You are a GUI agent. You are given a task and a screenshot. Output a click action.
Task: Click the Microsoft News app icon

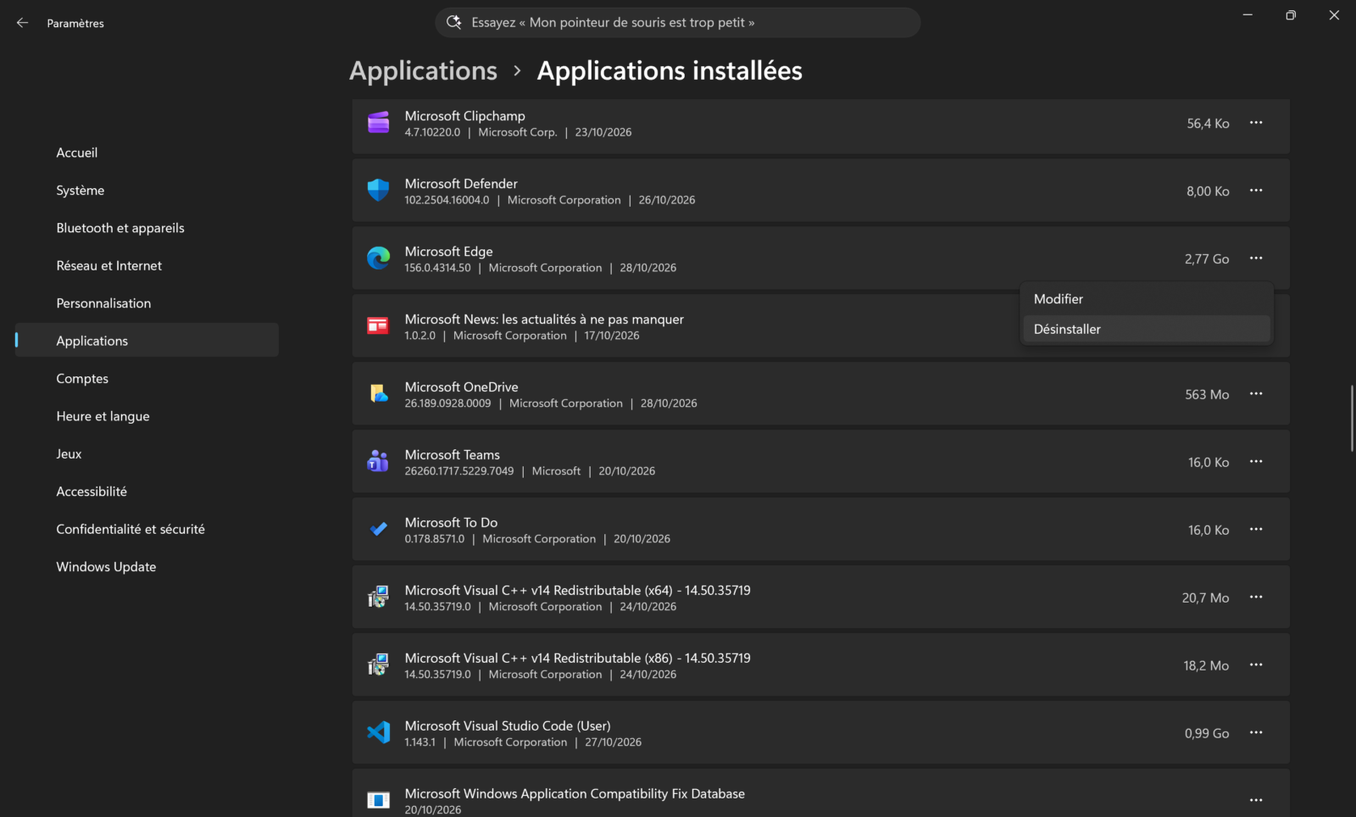pos(378,326)
